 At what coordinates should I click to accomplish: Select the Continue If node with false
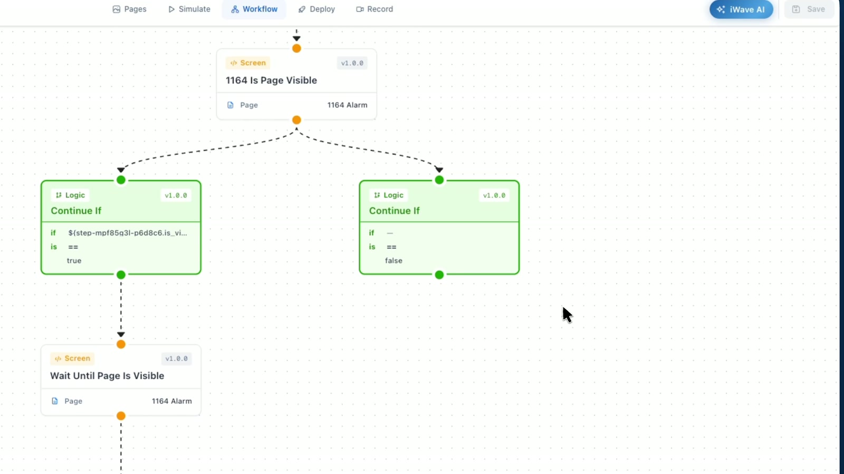coord(439,228)
